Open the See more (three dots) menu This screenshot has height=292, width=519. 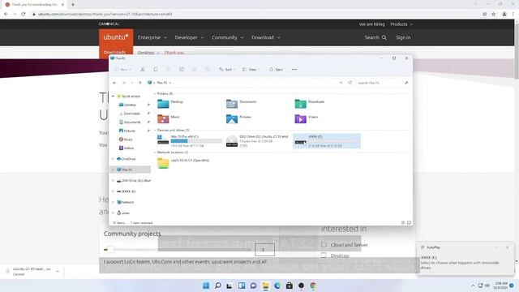point(294,70)
